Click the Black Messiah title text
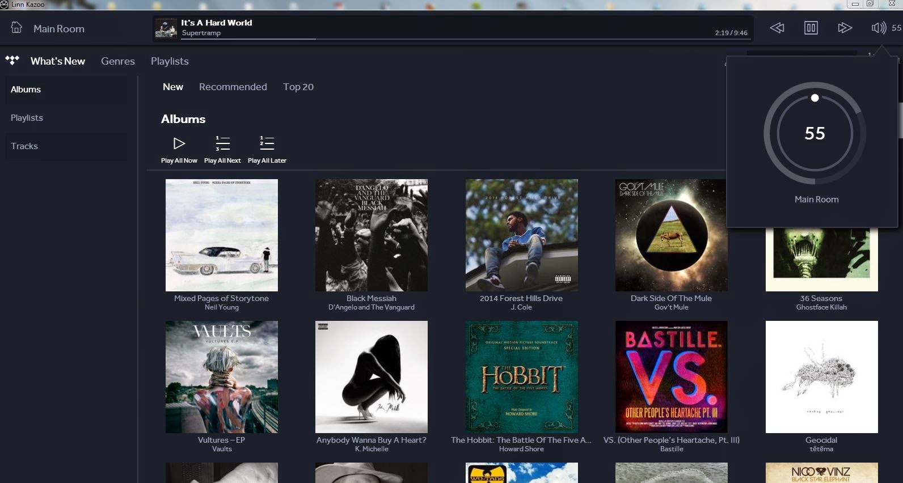 click(x=372, y=298)
